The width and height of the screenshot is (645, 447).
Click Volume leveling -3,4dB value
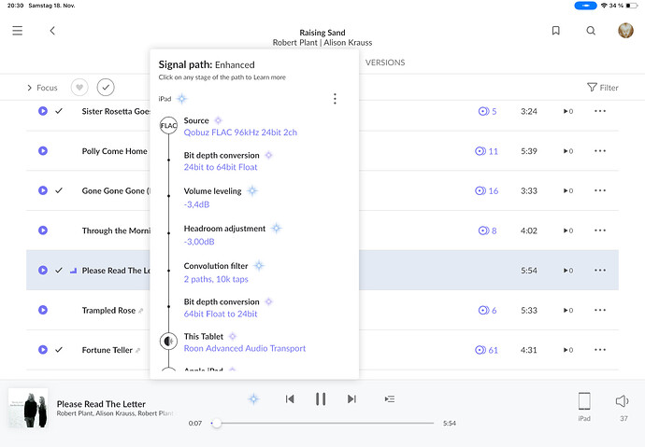[x=196, y=204]
